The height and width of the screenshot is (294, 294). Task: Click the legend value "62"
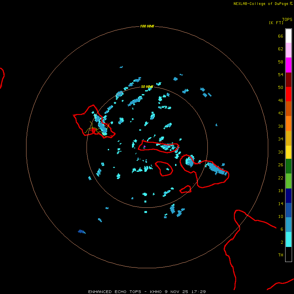pos(281,49)
